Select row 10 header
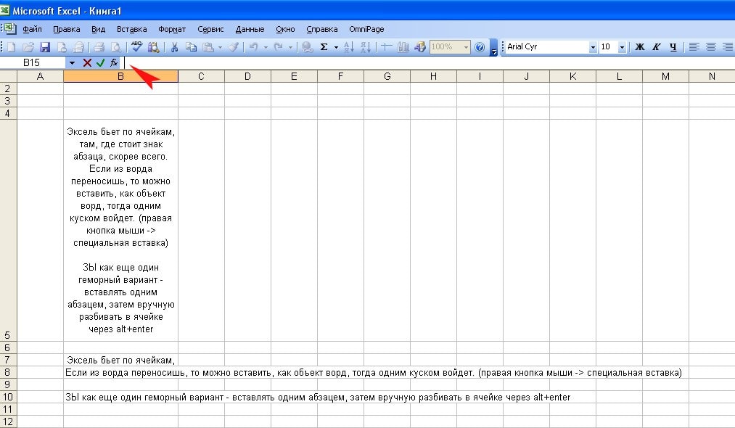The width and height of the screenshot is (735, 428). (x=8, y=397)
